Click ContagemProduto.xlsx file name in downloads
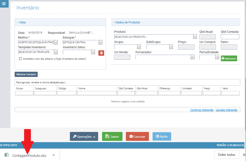 [29, 156]
